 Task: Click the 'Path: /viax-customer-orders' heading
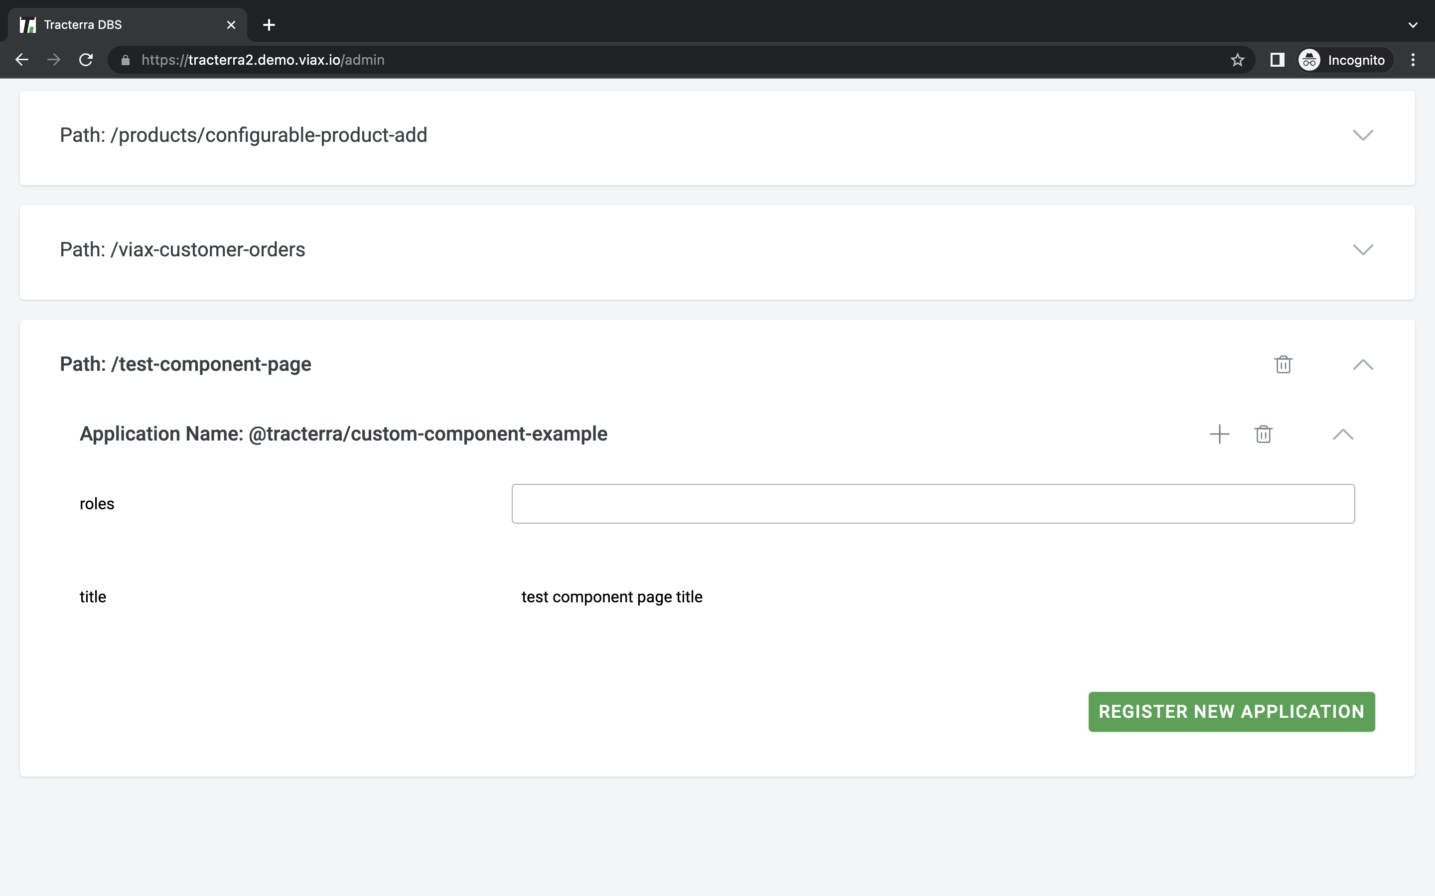(x=182, y=249)
